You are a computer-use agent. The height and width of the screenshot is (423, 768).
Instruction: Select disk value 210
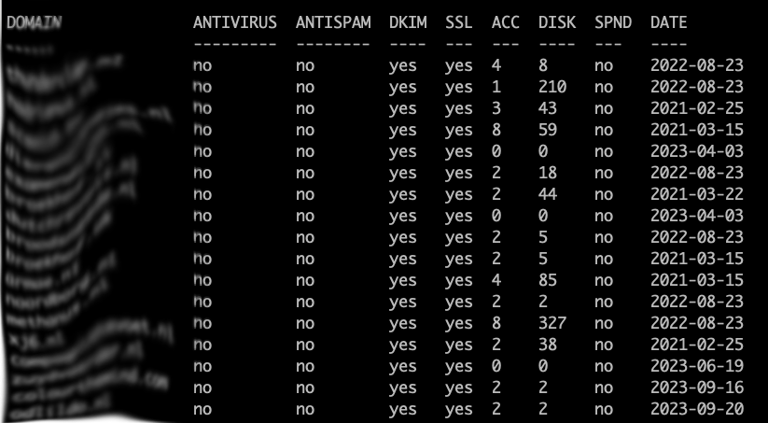(x=552, y=87)
